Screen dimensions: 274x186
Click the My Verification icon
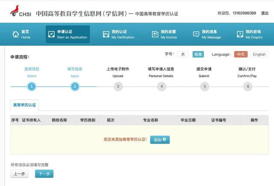pos(106,34)
